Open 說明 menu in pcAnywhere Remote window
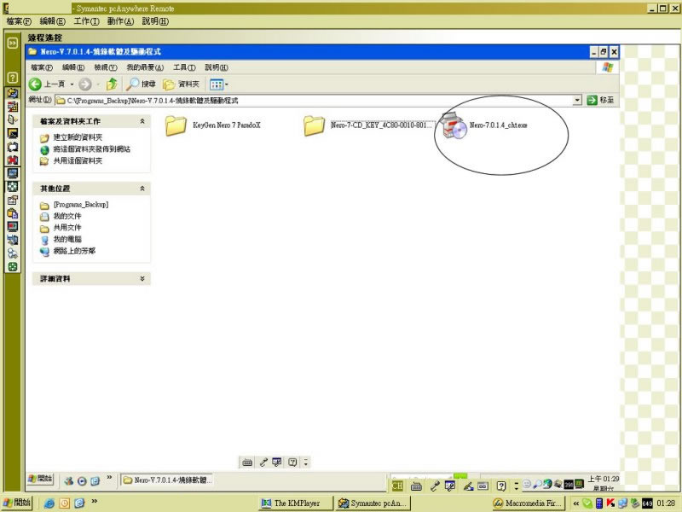Image resolution: width=682 pixels, height=512 pixels. pos(155,20)
